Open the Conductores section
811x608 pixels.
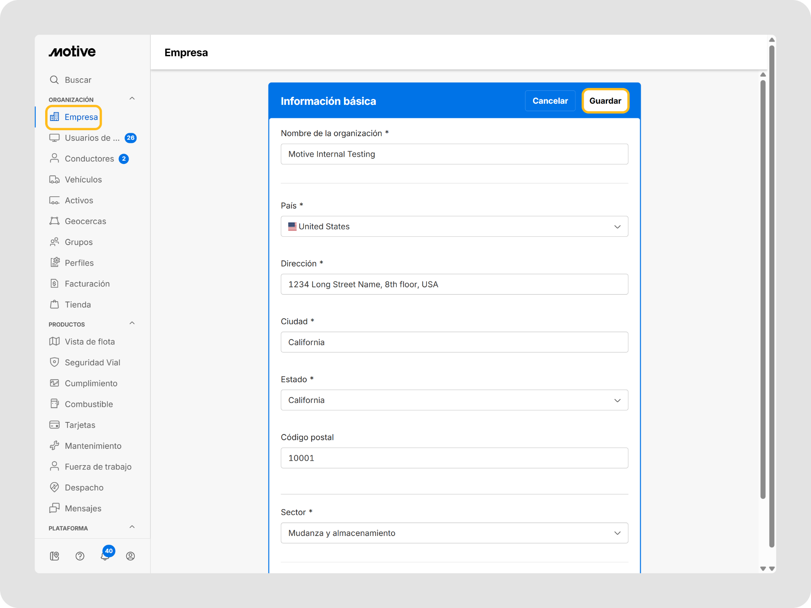click(89, 159)
